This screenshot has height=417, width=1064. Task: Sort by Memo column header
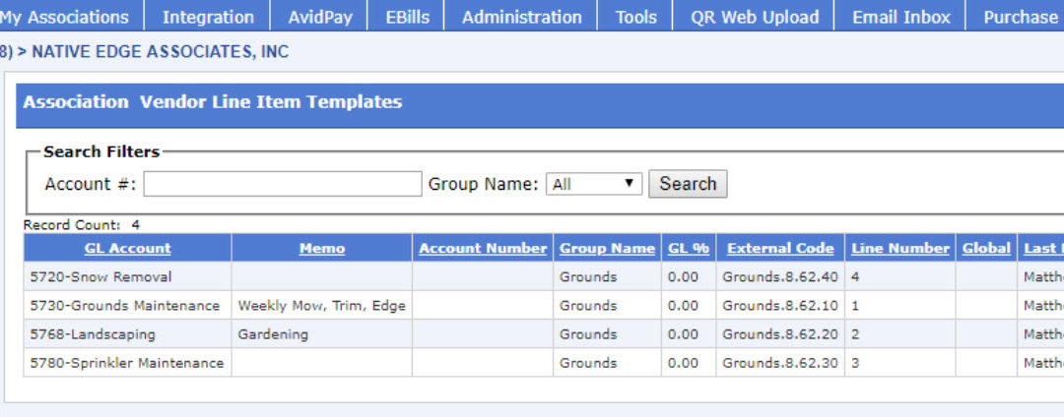click(x=321, y=249)
